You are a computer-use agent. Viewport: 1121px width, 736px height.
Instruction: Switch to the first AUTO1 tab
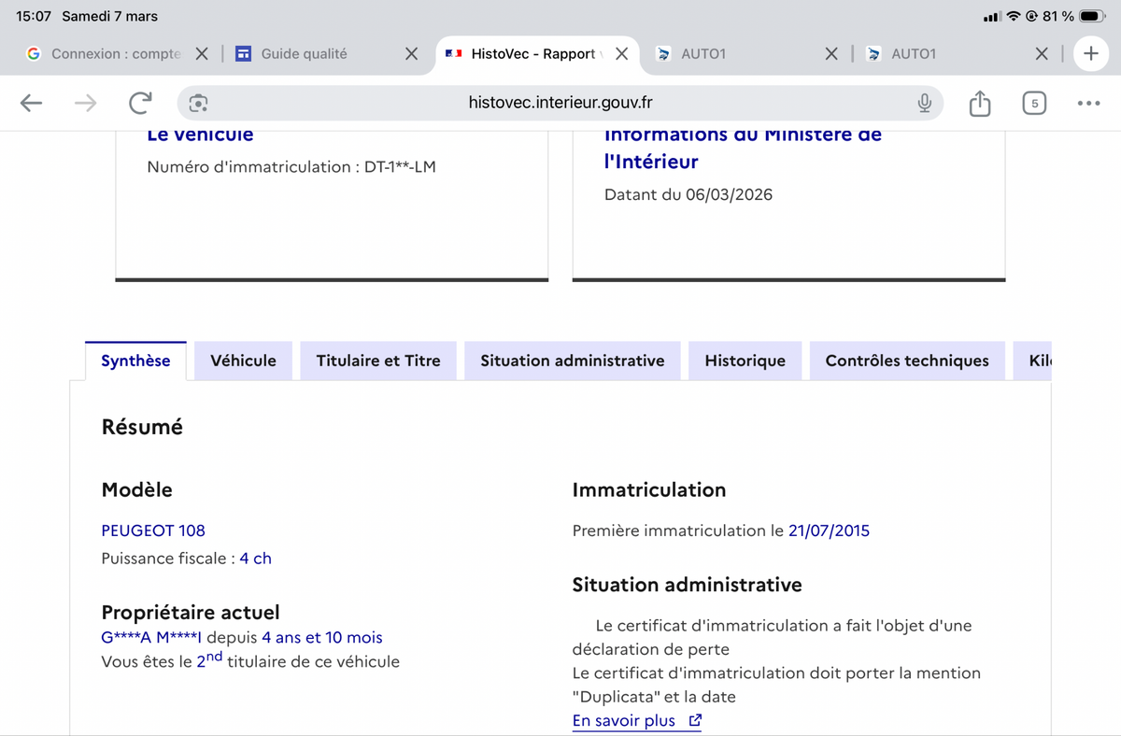tap(702, 54)
